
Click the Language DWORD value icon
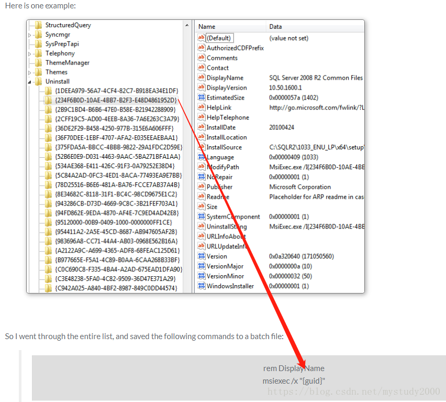point(202,157)
